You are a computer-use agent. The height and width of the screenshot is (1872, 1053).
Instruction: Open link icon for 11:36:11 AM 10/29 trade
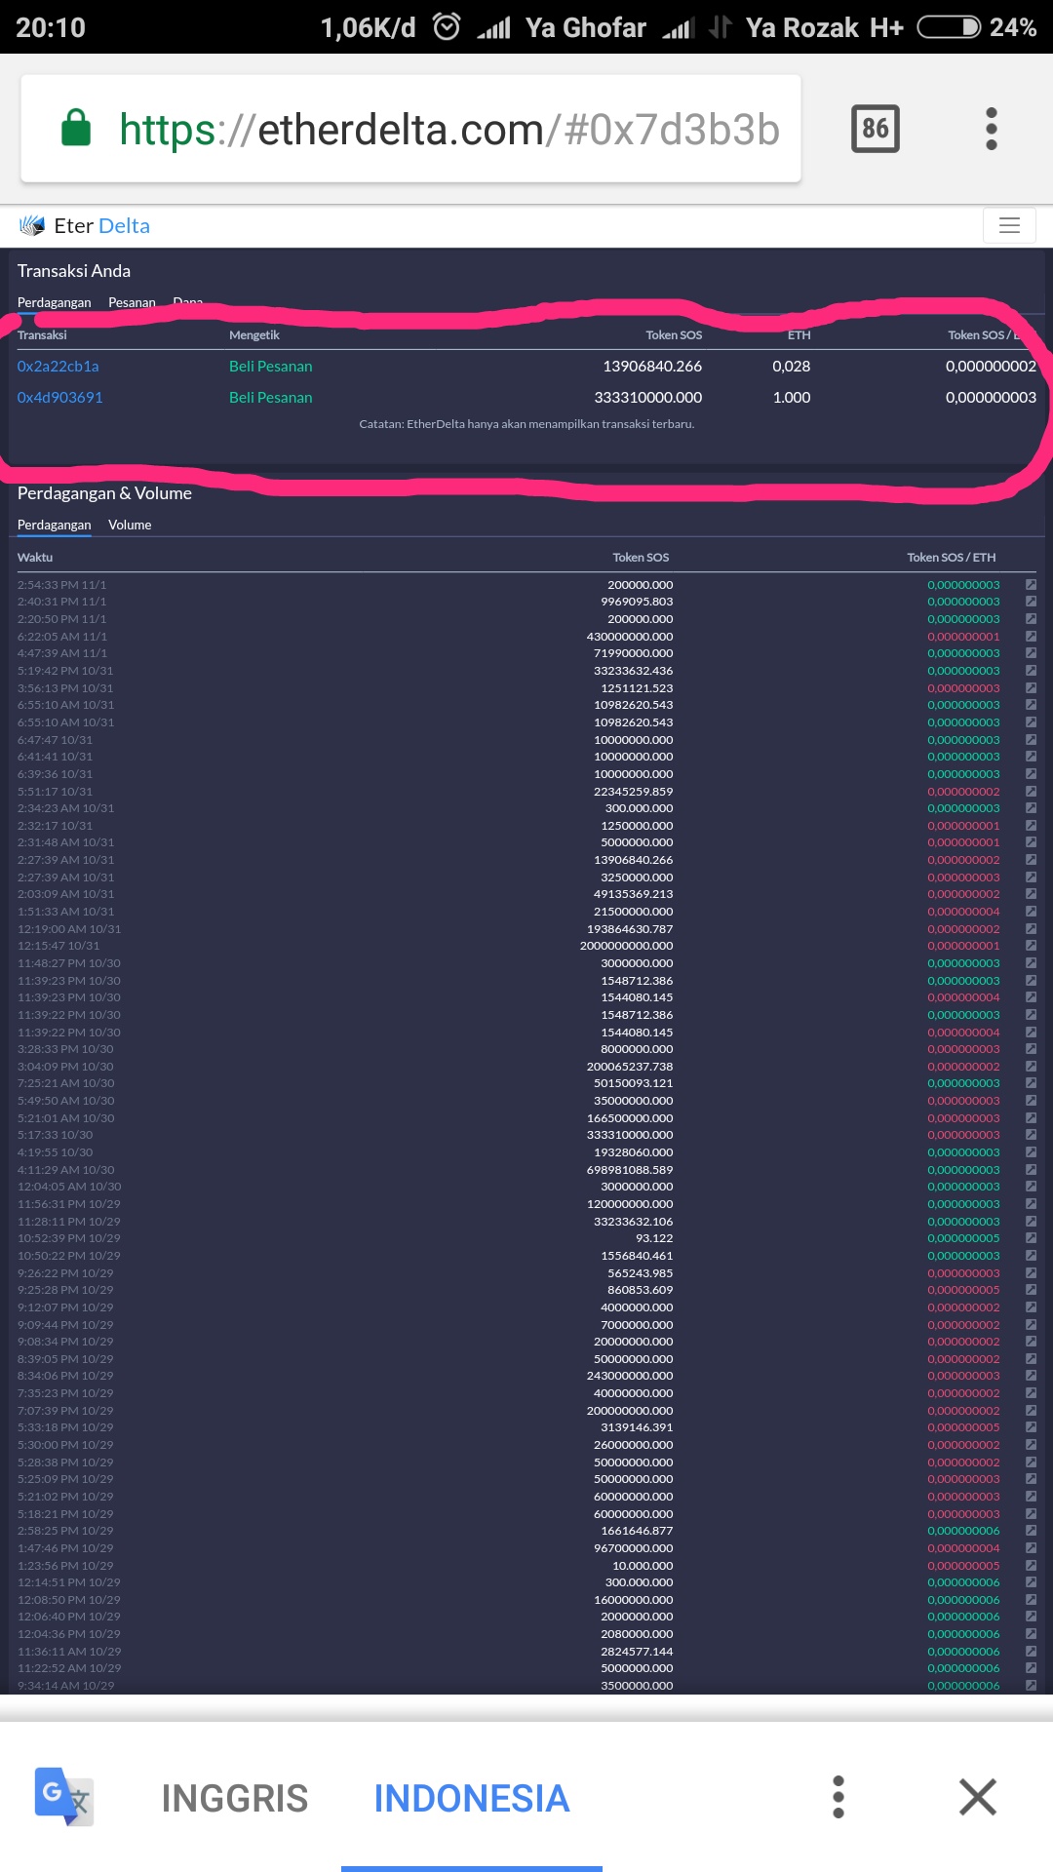[x=1031, y=1652]
